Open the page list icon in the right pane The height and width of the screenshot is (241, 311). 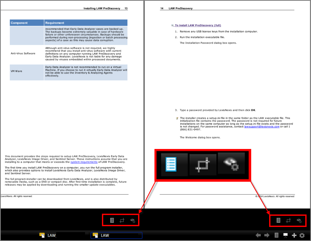278,220
